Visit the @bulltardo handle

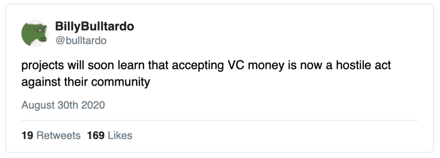[81, 41]
